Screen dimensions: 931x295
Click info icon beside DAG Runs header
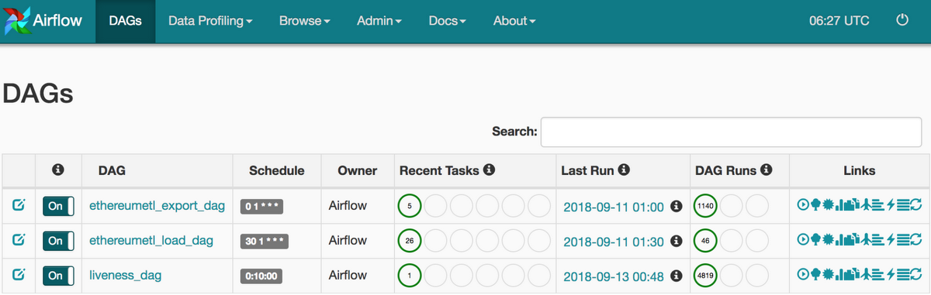767,170
